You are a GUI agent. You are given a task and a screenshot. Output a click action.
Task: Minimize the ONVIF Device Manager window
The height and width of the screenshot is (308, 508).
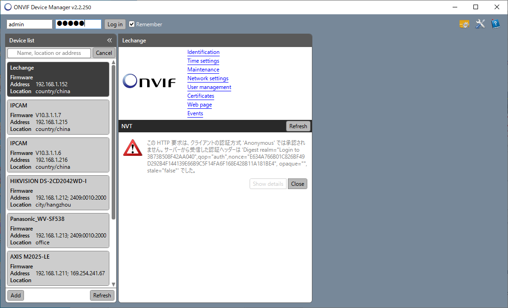(x=455, y=7)
